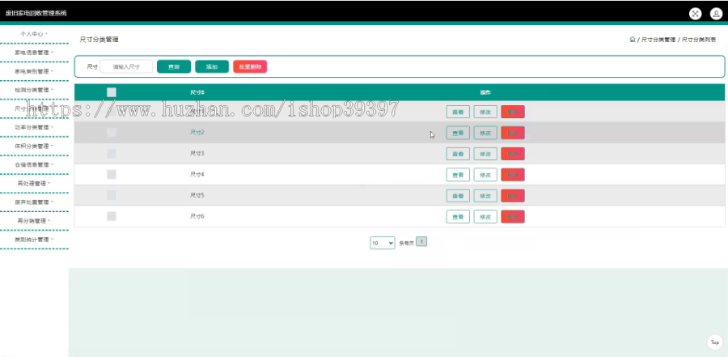728x357 pixels.
Task: Open the page size dropdown showing 10
Action: 383,243
